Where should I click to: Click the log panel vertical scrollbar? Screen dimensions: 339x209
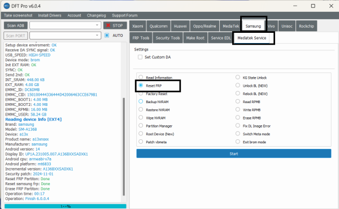pos(124,146)
